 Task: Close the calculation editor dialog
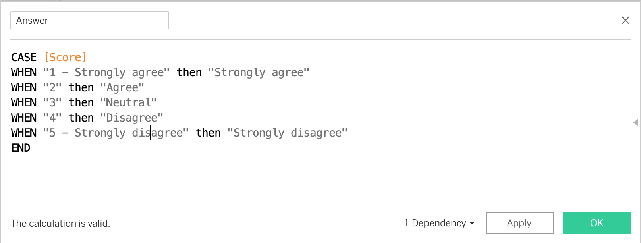[x=625, y=20]
